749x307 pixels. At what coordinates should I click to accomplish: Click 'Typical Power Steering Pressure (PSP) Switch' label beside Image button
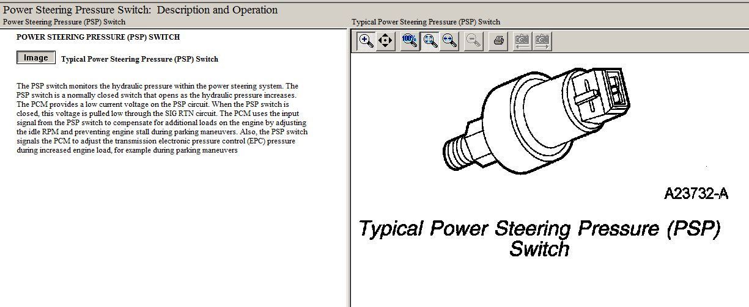click(139, 59)
